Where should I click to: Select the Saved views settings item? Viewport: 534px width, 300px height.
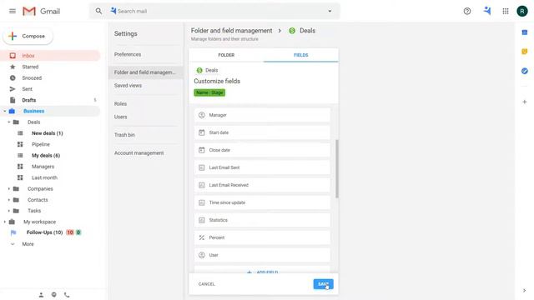[128, 85]
